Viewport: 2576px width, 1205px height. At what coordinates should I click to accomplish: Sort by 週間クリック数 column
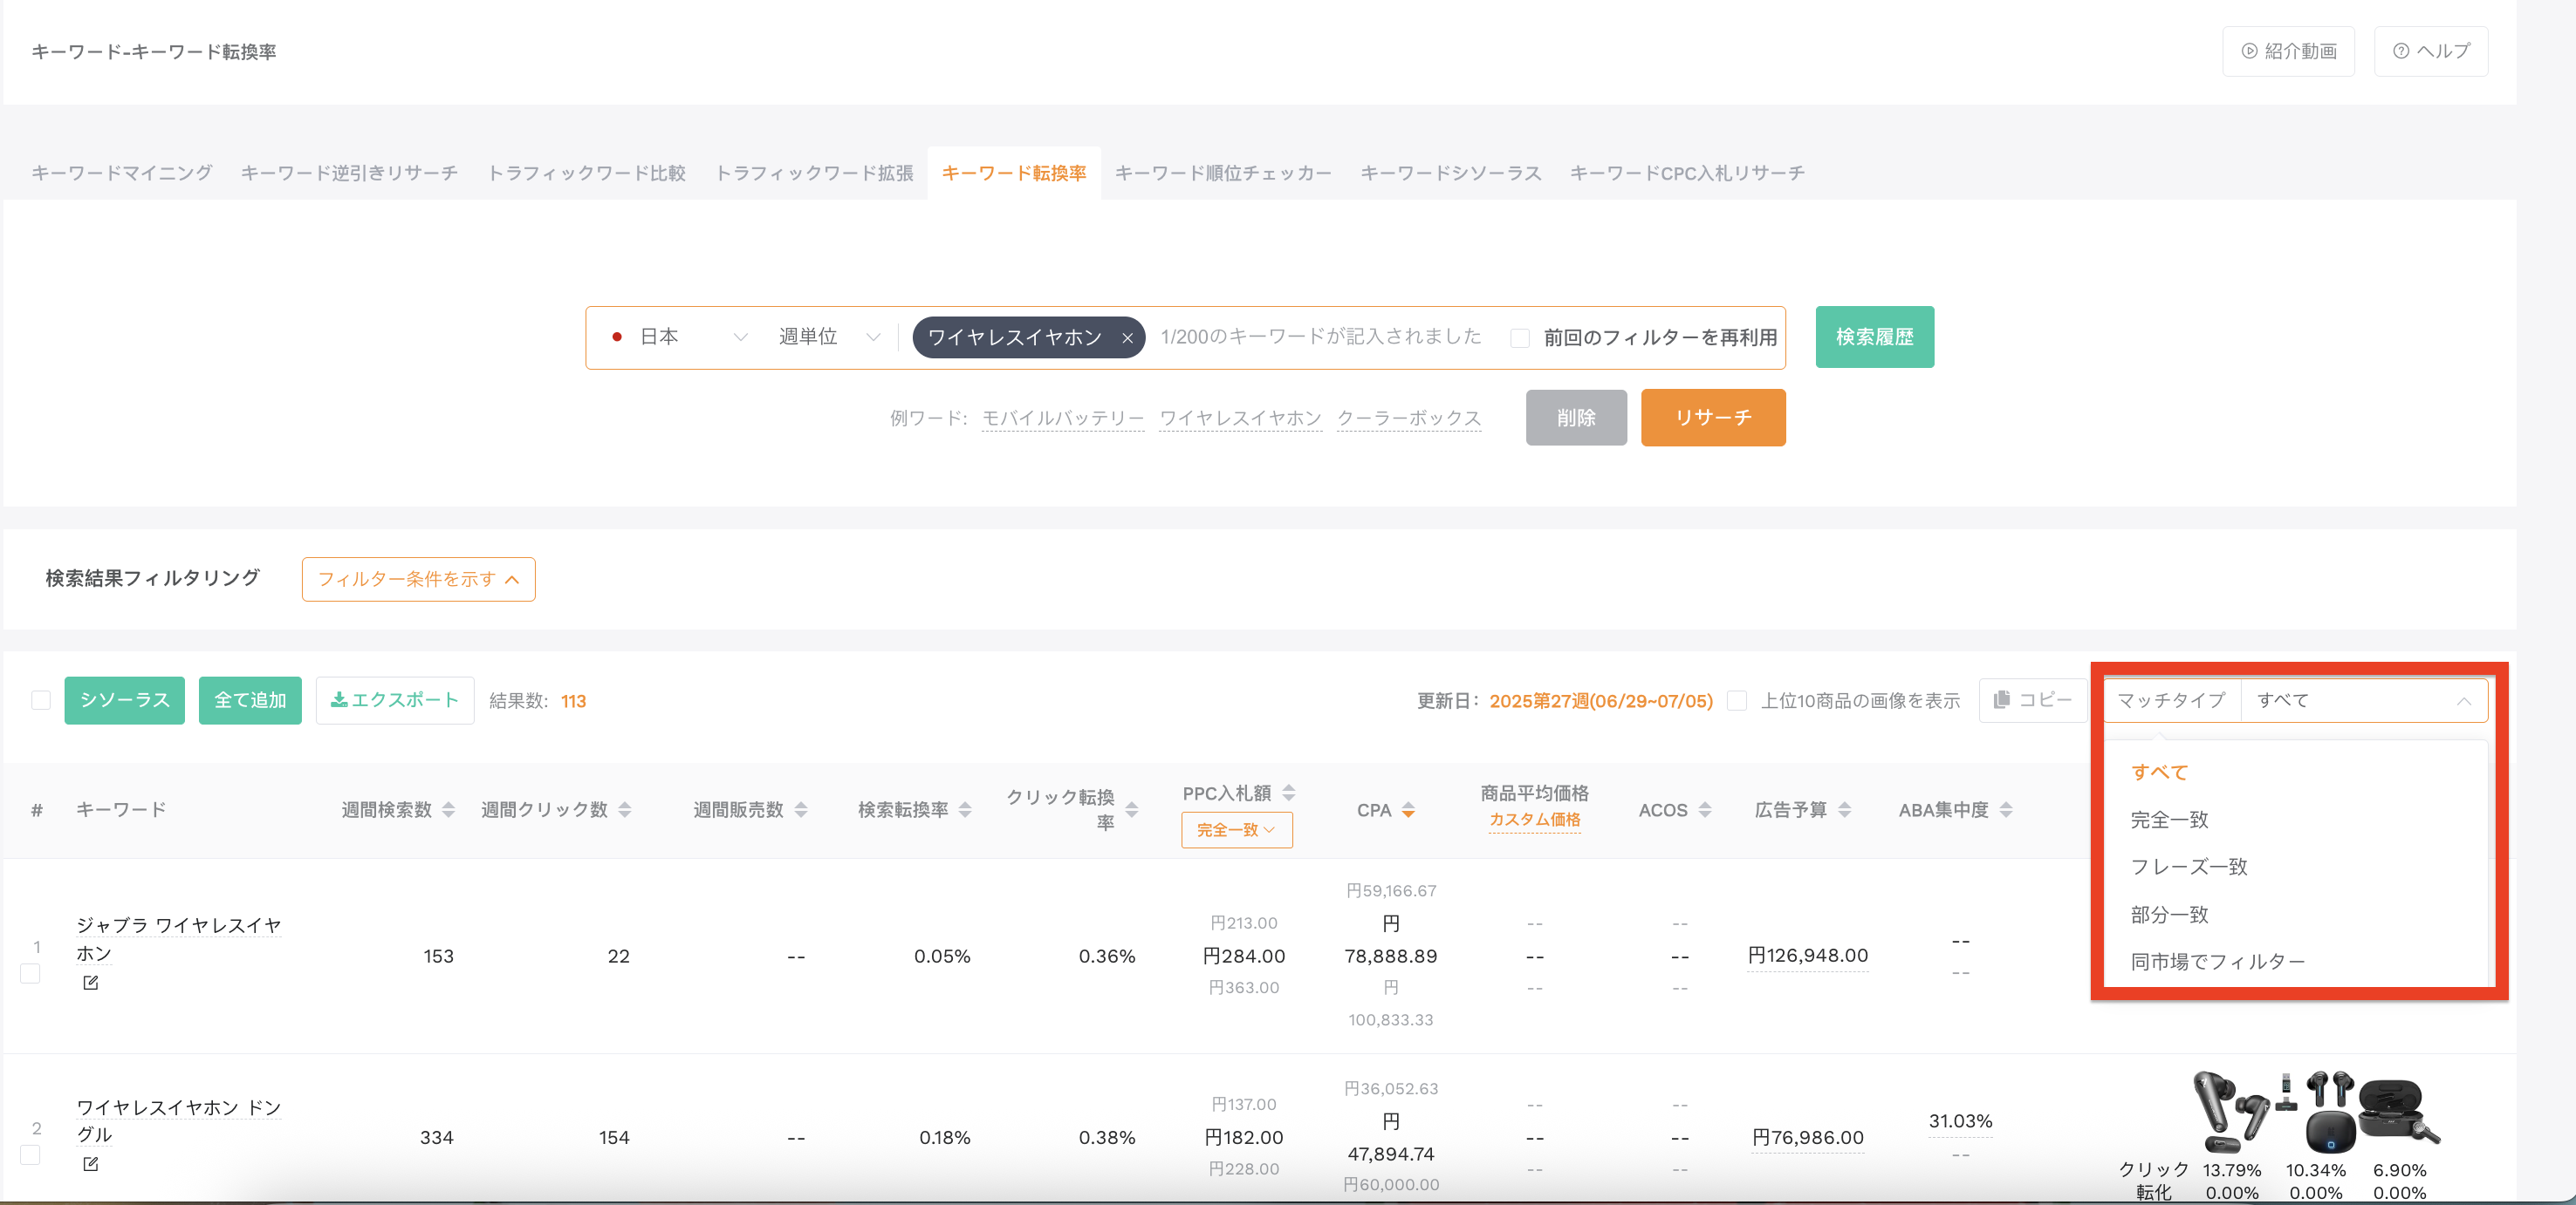624,810
